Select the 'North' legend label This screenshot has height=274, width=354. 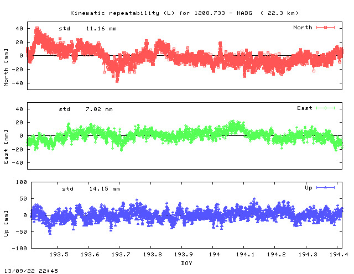(303, 28)
